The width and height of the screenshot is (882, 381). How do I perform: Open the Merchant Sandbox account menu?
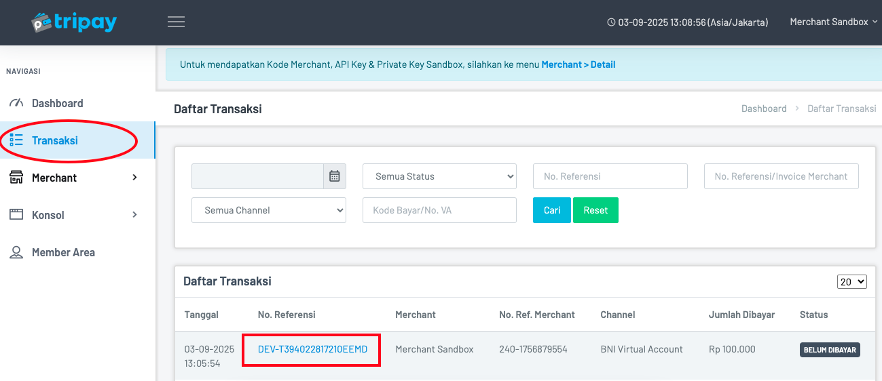tap(833, 22)
